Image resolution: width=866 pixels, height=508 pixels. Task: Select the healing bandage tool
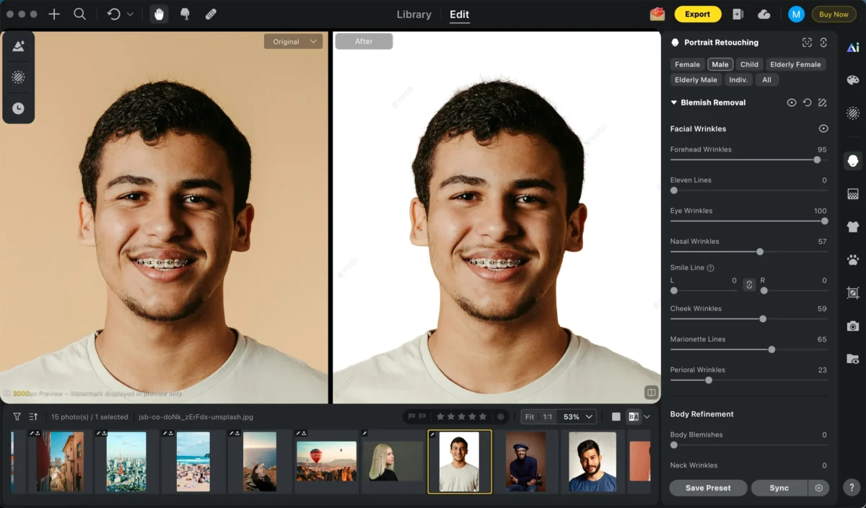tap(211, 14)
